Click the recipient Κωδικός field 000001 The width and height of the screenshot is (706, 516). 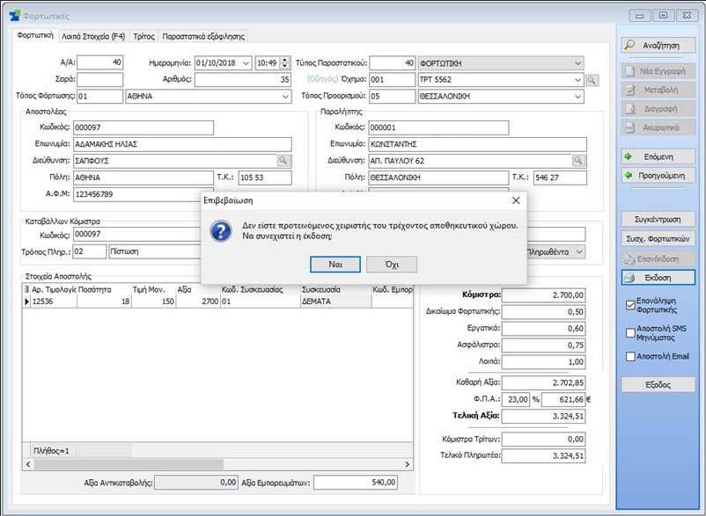(438, 127)
